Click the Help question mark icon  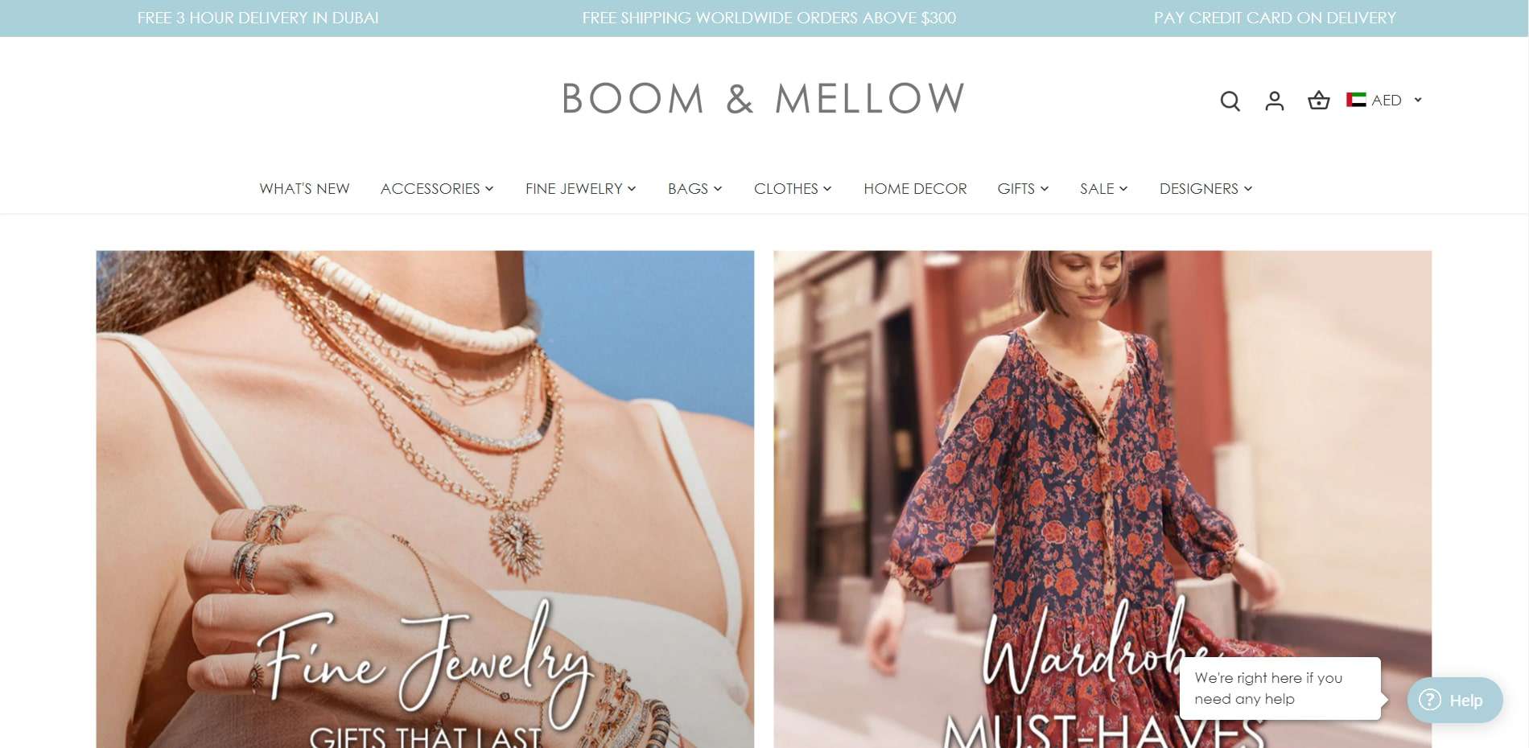pyautogui.click(x=1430, y=700)
